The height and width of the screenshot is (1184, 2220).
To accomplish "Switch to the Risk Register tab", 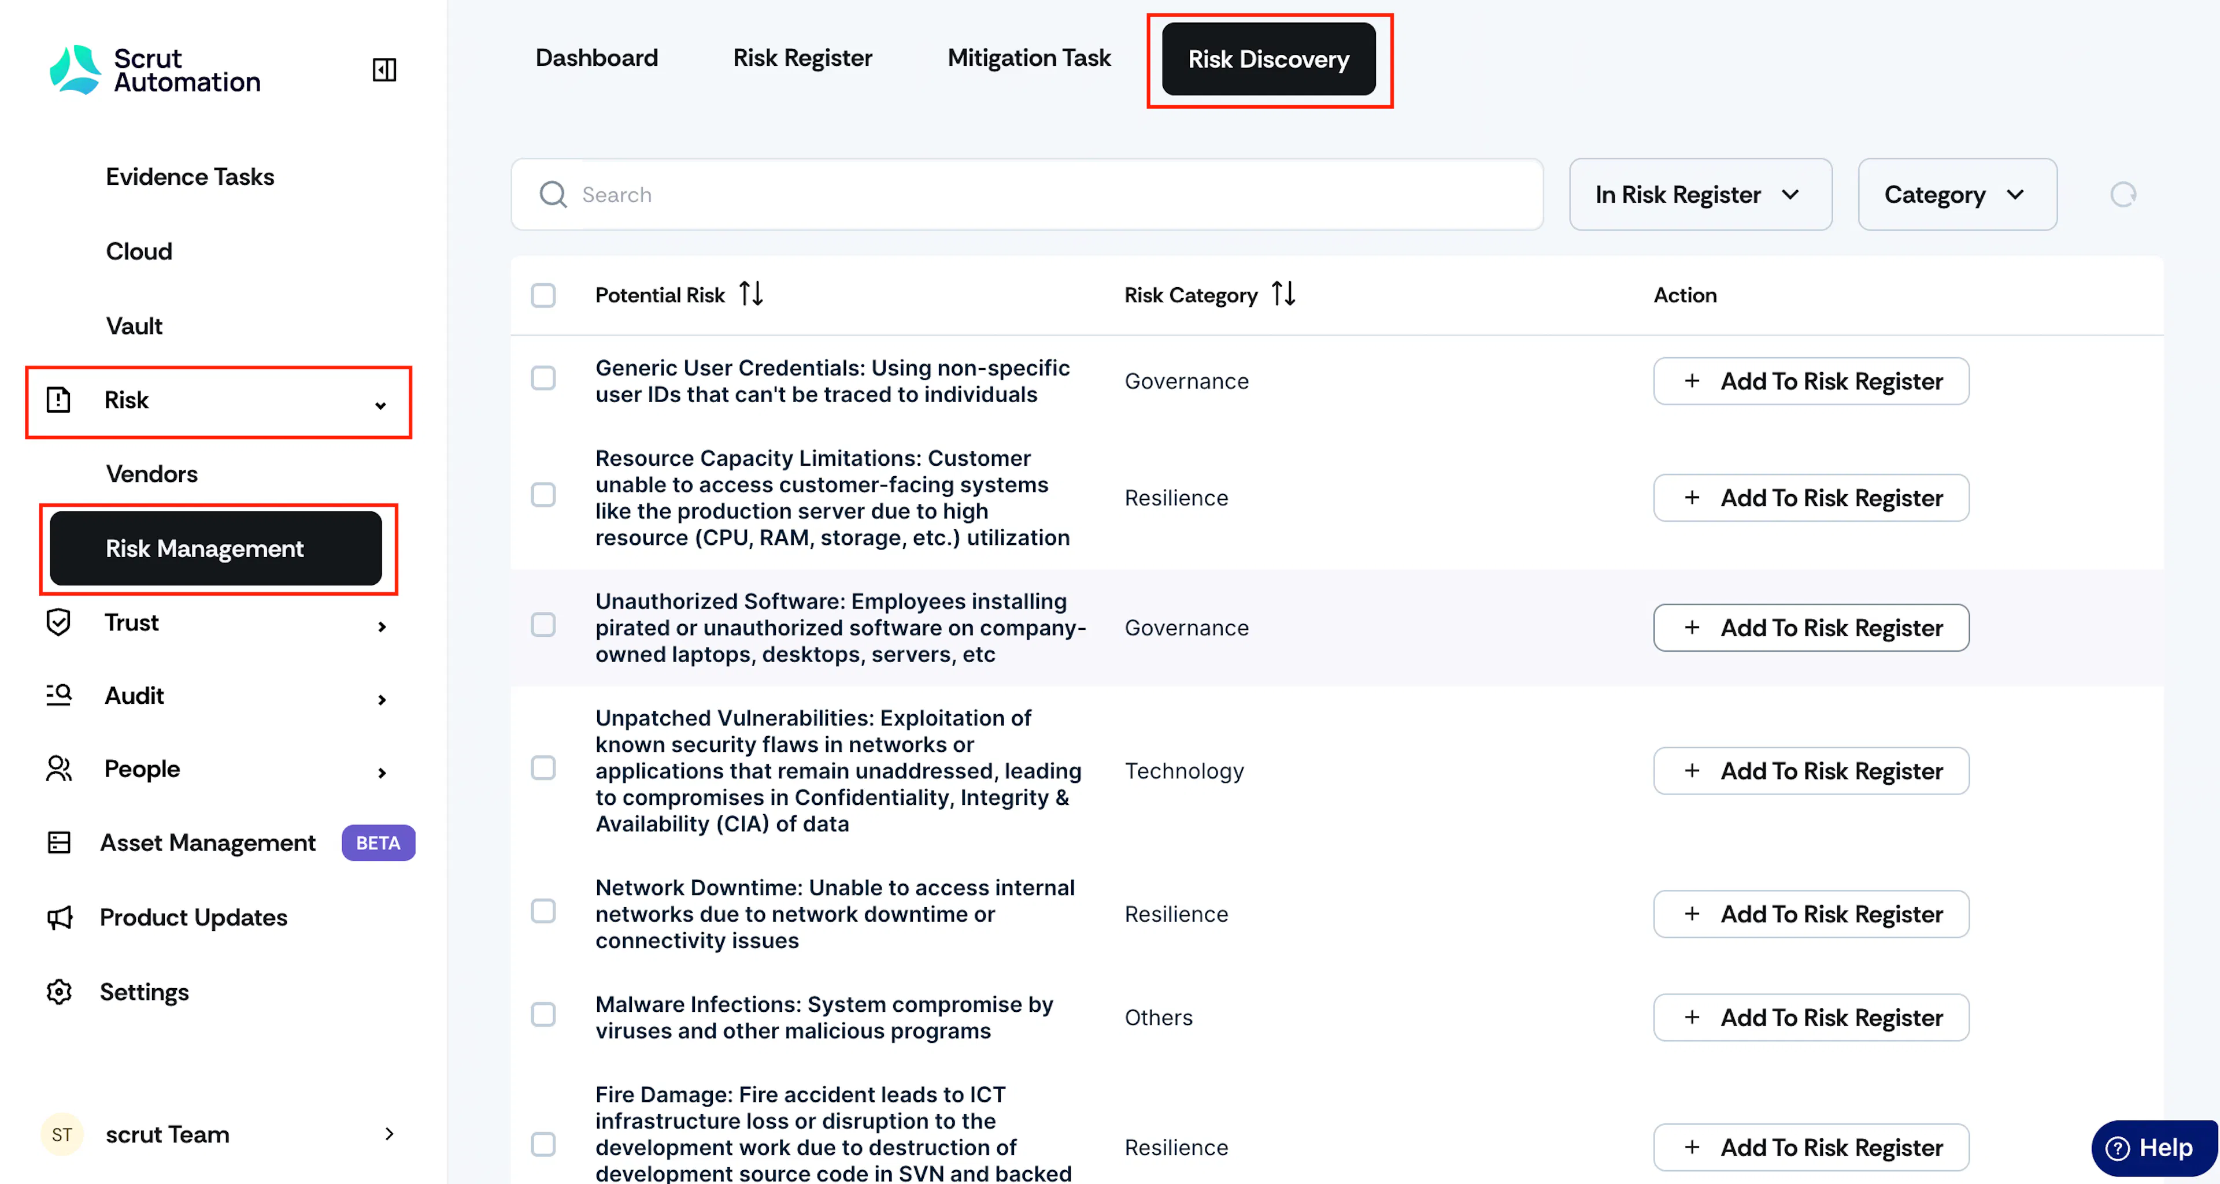I will point(802,58).
